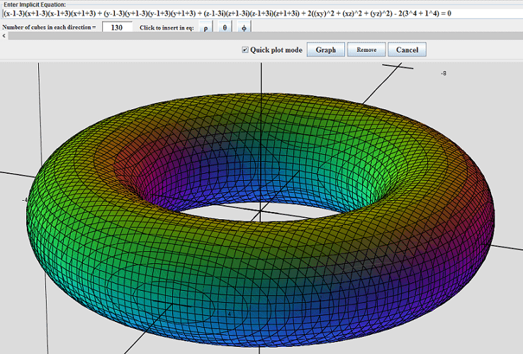The image size is (523, 354).
Task: Insert the phi symbol into the equation
Action: point(244,27)
